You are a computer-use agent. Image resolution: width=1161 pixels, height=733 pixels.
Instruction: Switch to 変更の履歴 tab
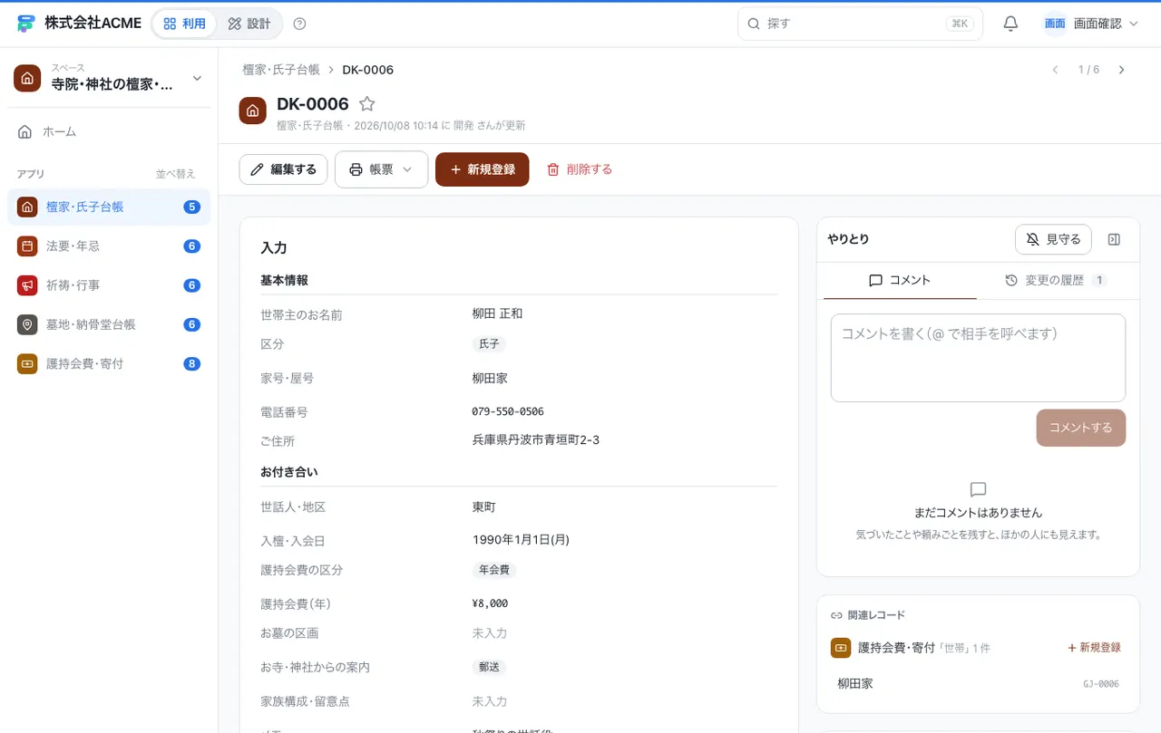[1056, 281]
